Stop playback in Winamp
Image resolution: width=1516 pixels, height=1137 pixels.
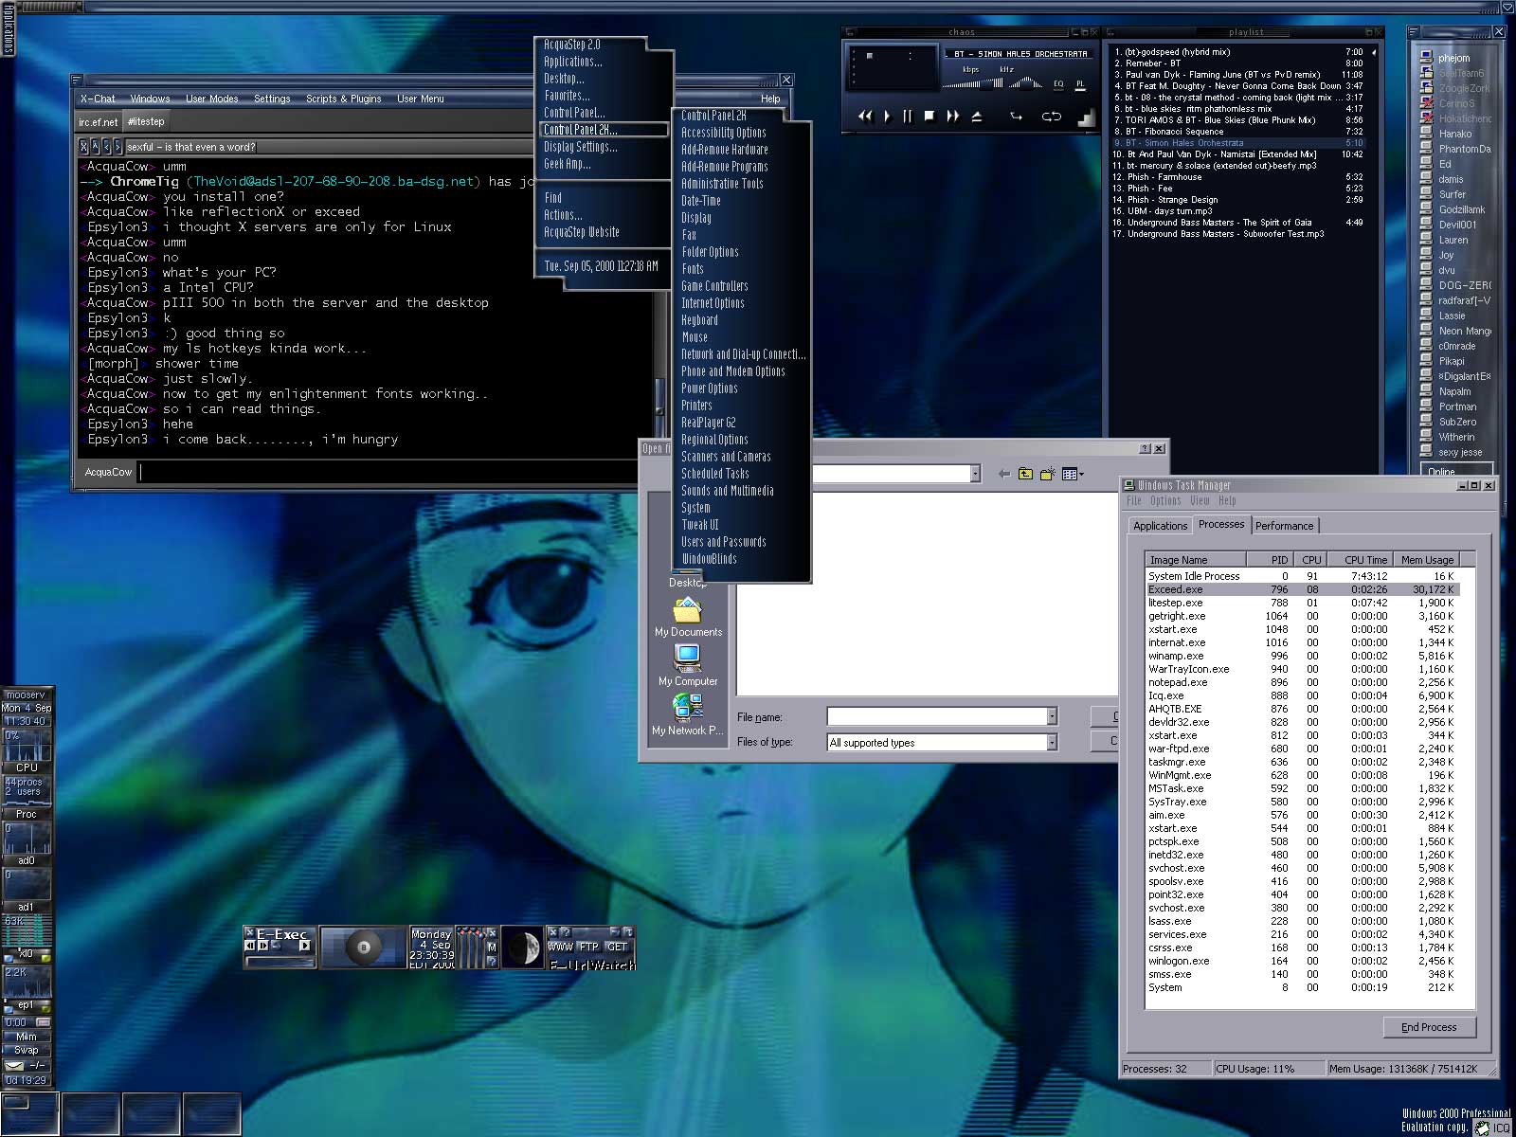coord(929,117)
